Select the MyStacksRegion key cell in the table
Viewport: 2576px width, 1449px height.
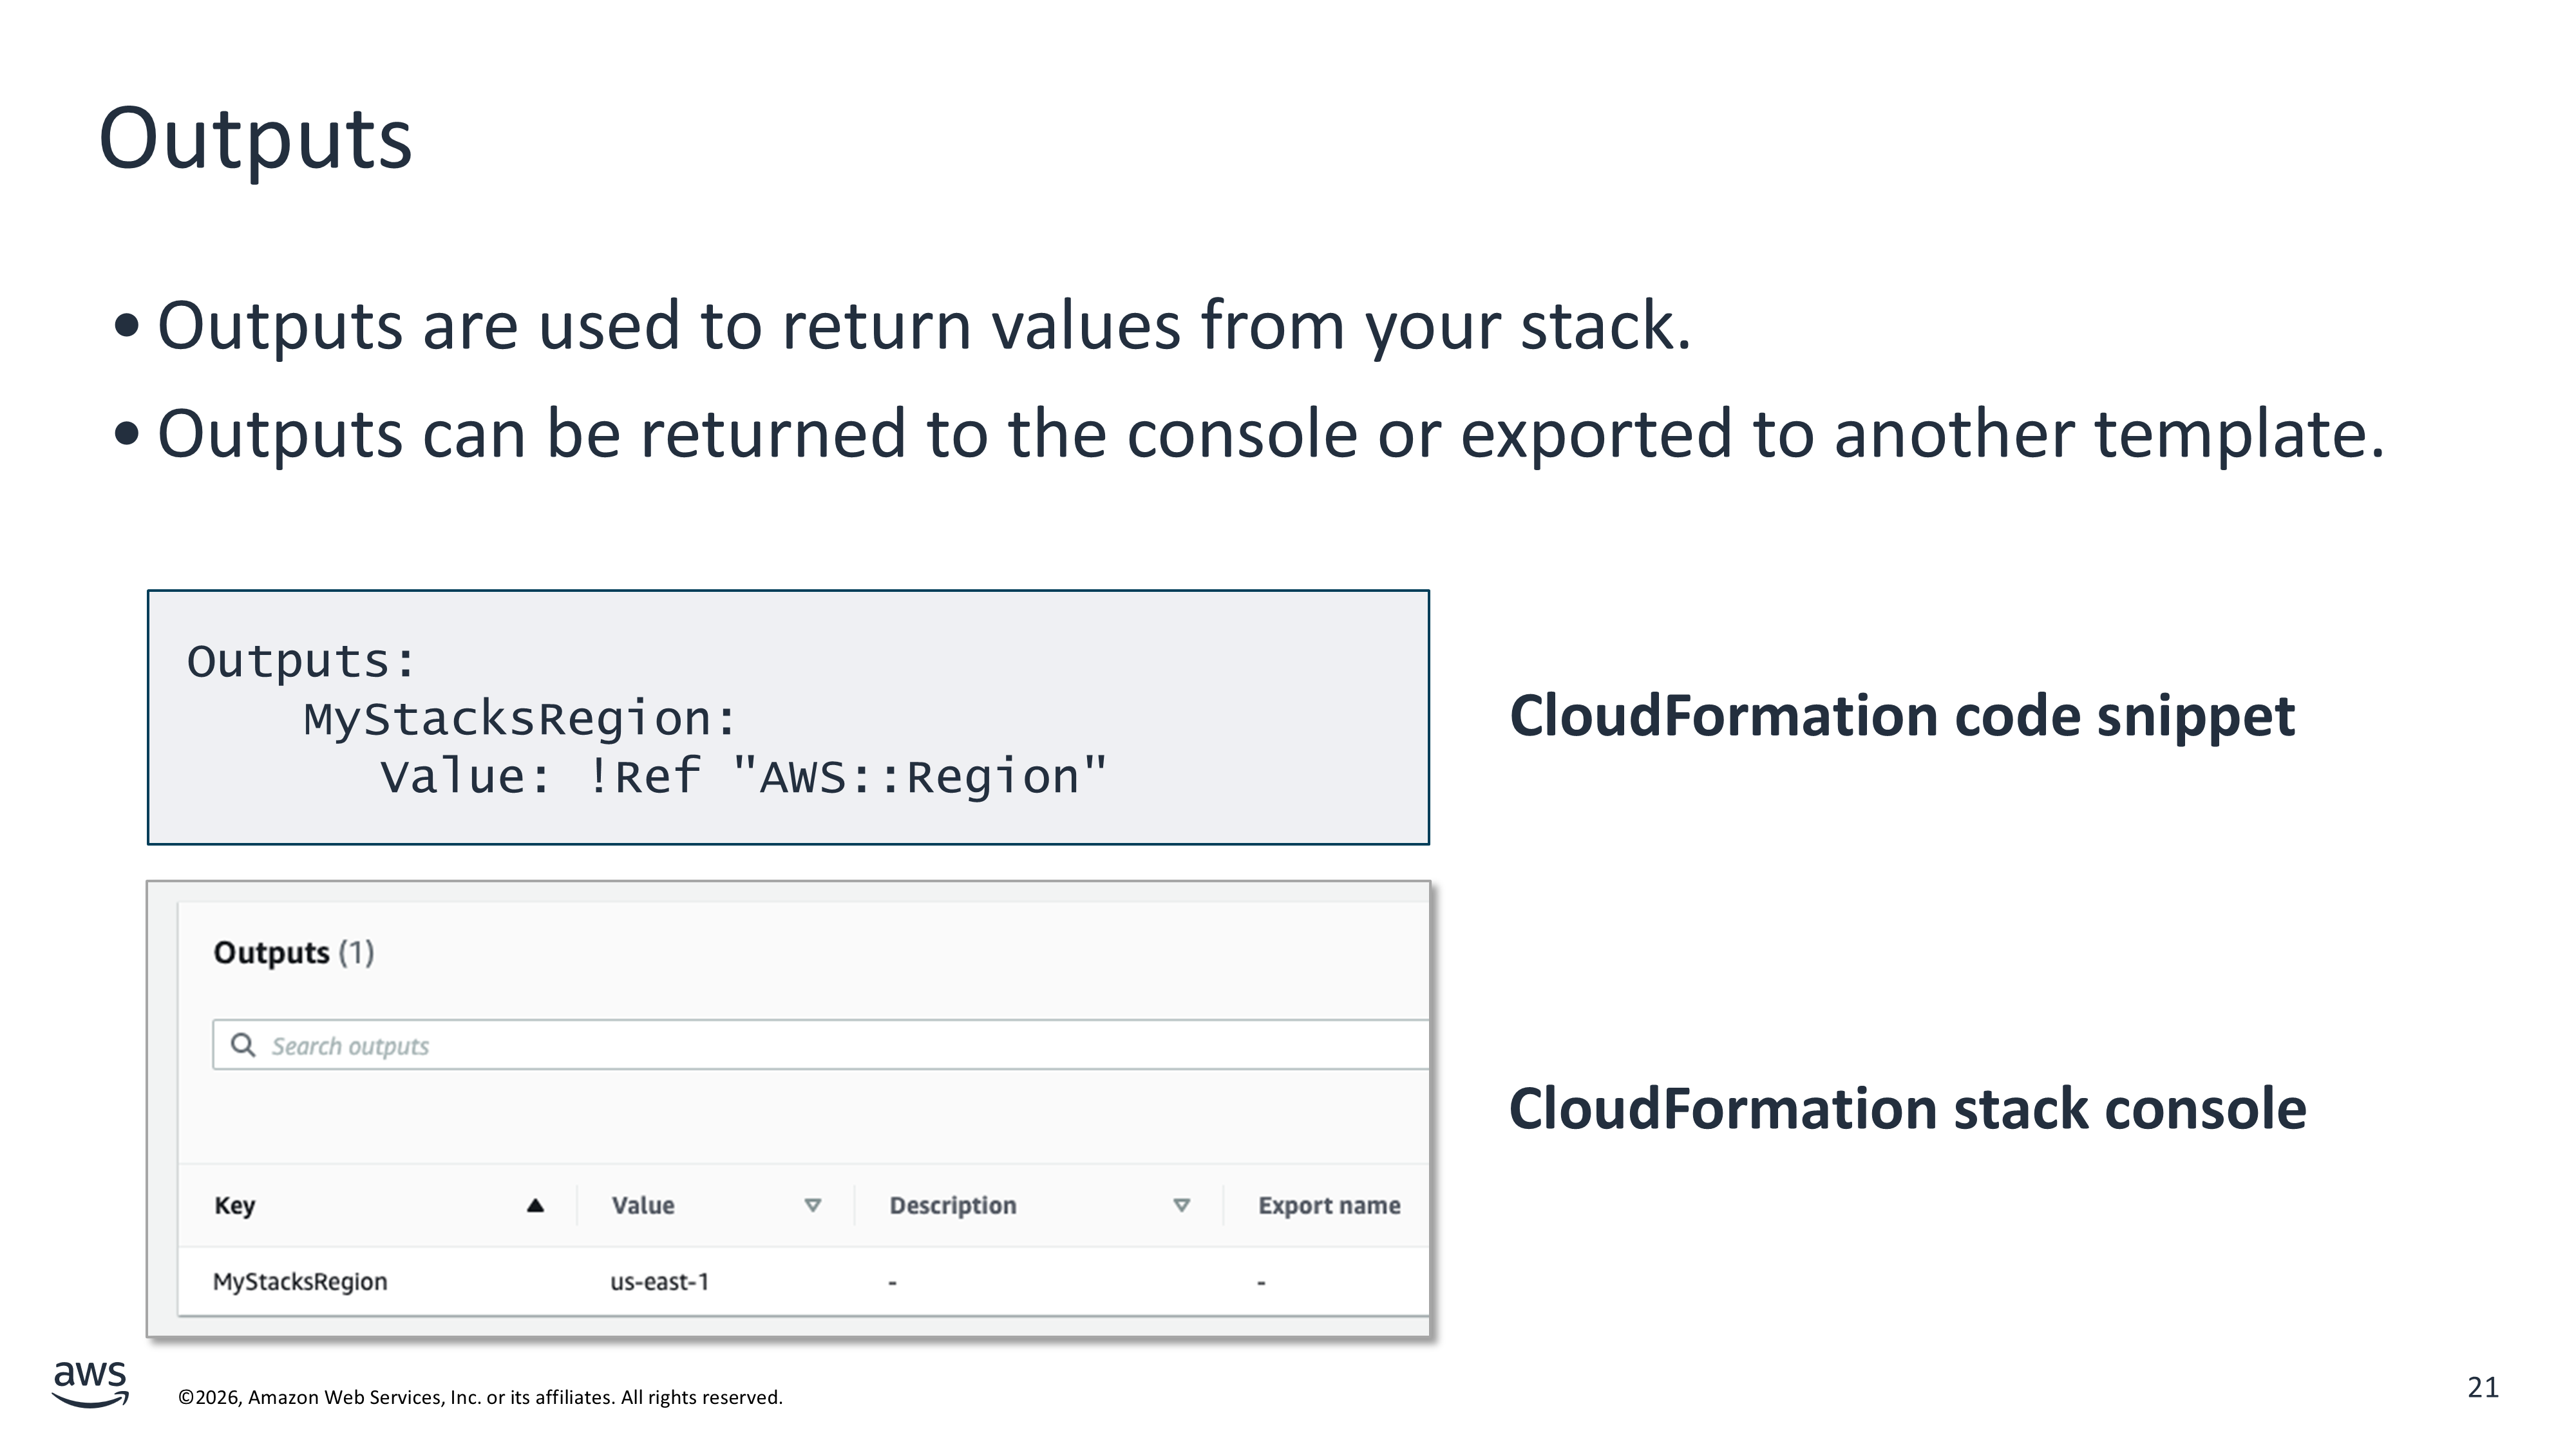(300, 1281)
